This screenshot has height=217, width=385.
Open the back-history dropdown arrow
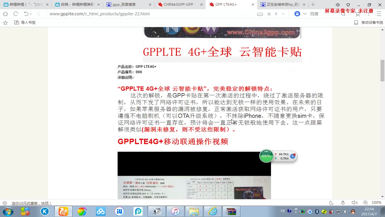coord(31,14)
